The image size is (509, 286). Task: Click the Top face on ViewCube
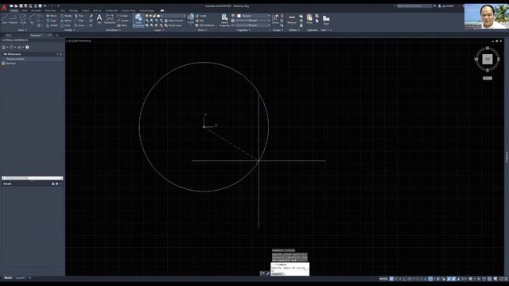488,59
